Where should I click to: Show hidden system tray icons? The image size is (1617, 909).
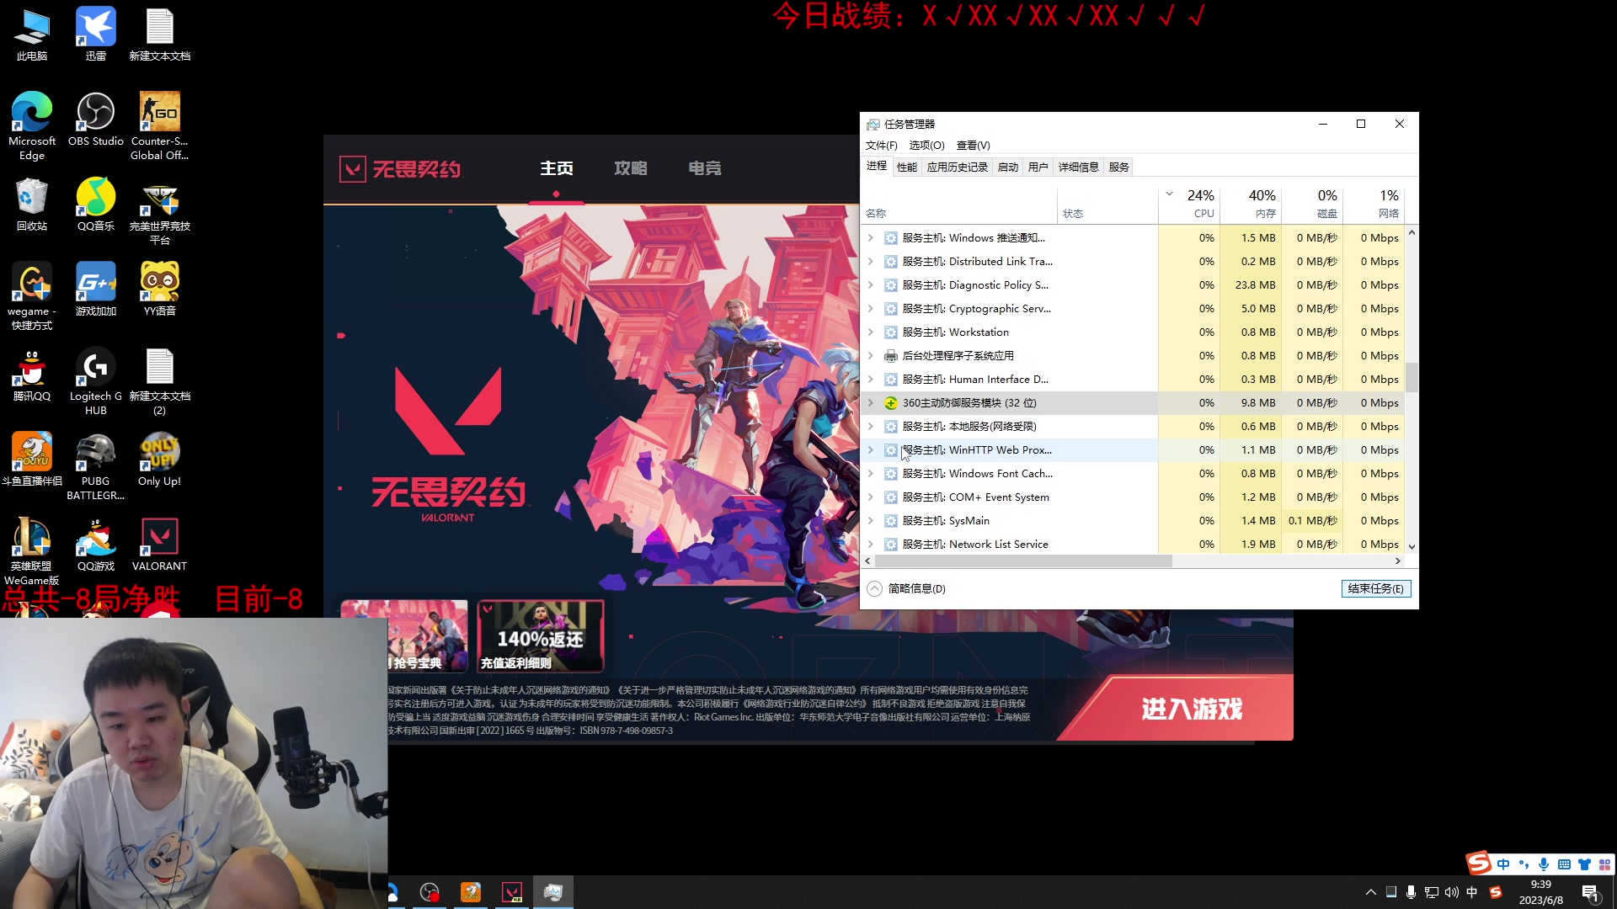pos(1371,892)
